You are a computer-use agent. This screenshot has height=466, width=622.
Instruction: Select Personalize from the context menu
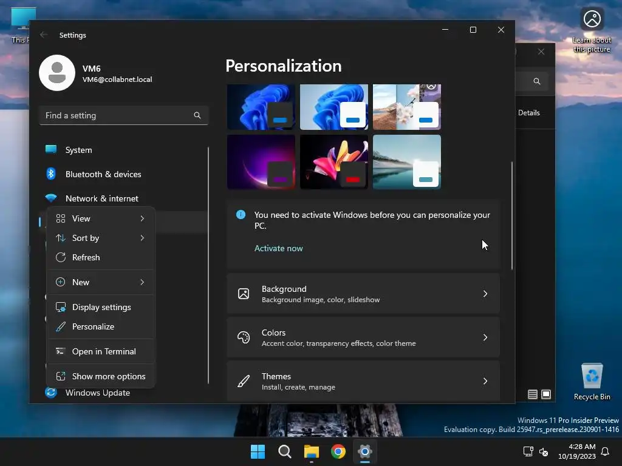101,326
